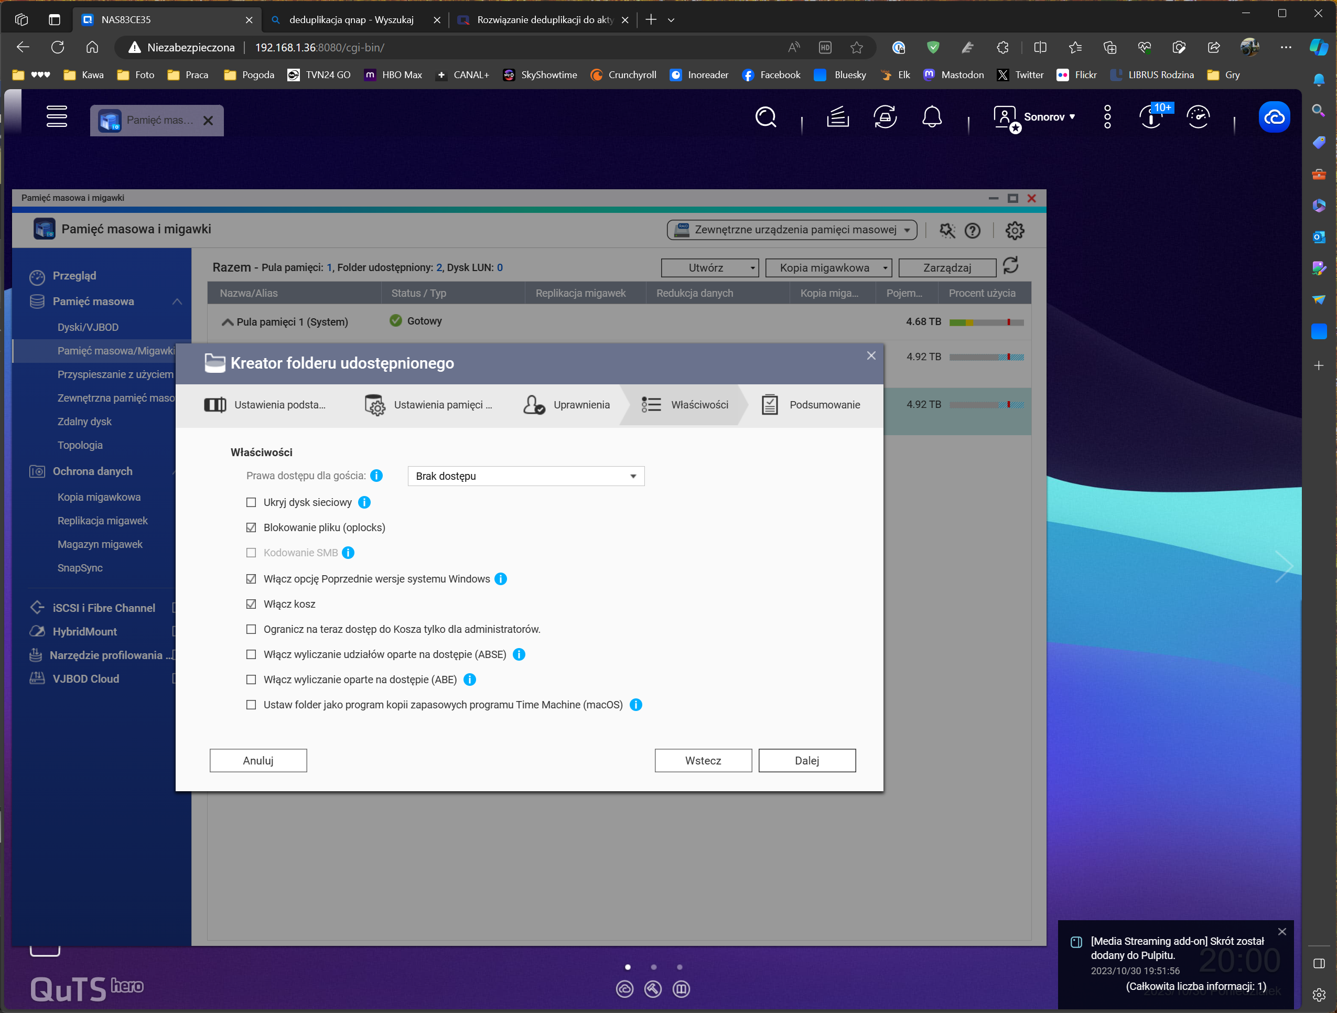Viewport: 1337px width, 1013px height.
Task: Click the myQNAPcloud blue cloud icon
Action: coord(1274,116)
